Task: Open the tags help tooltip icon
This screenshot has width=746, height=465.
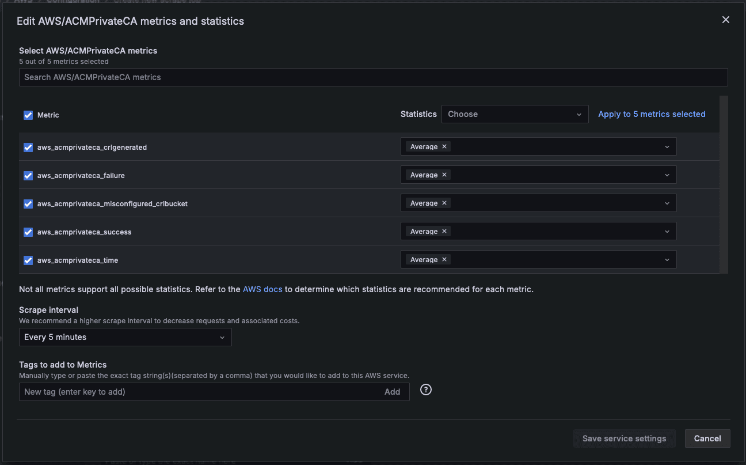Action: 425,390
